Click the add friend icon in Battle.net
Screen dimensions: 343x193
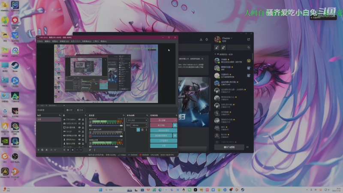tap(217, 48)
